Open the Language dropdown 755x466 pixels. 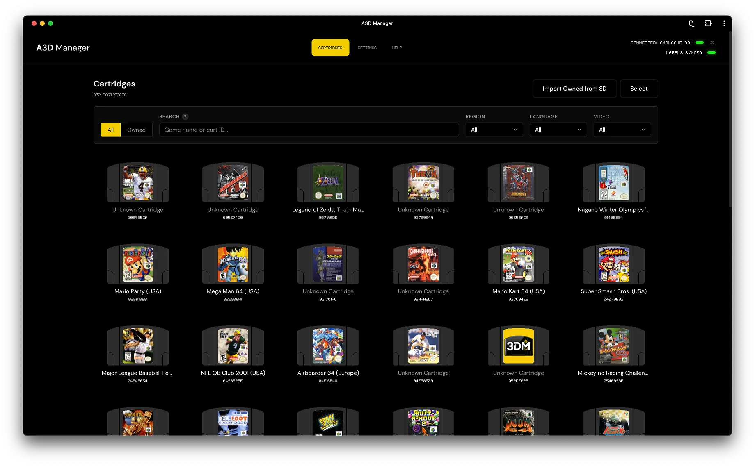point(558,130)
